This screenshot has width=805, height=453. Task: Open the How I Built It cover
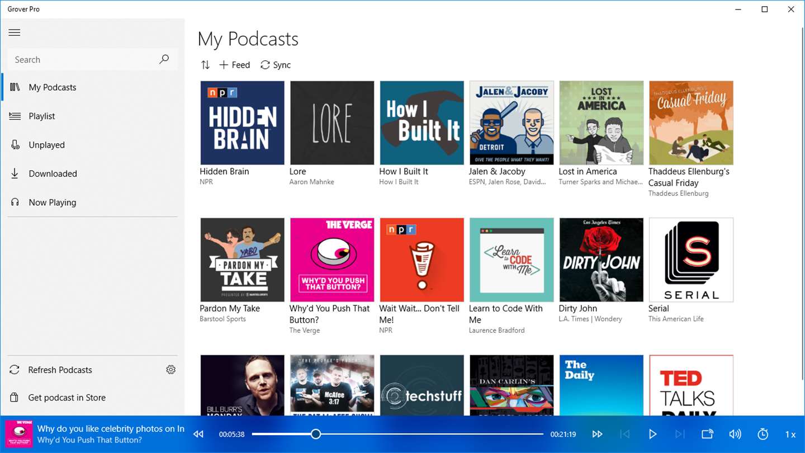(x=422, y=123)
